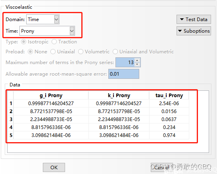The height and width of the screenshot is (174, 217).
Task: Click g_i cell 8.7721537798E-05 in row 2
Action: (x=51, y=111)
